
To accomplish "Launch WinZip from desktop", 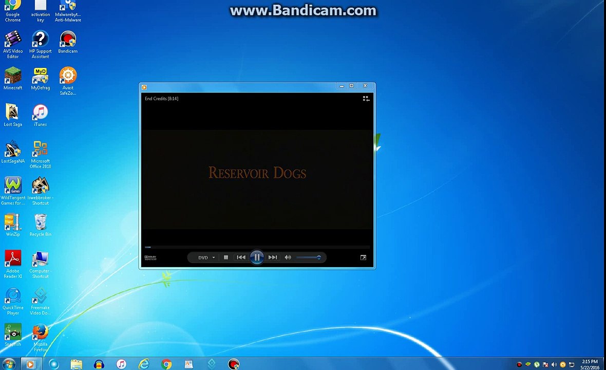I will pyautogui.click(x=13, y=225).
